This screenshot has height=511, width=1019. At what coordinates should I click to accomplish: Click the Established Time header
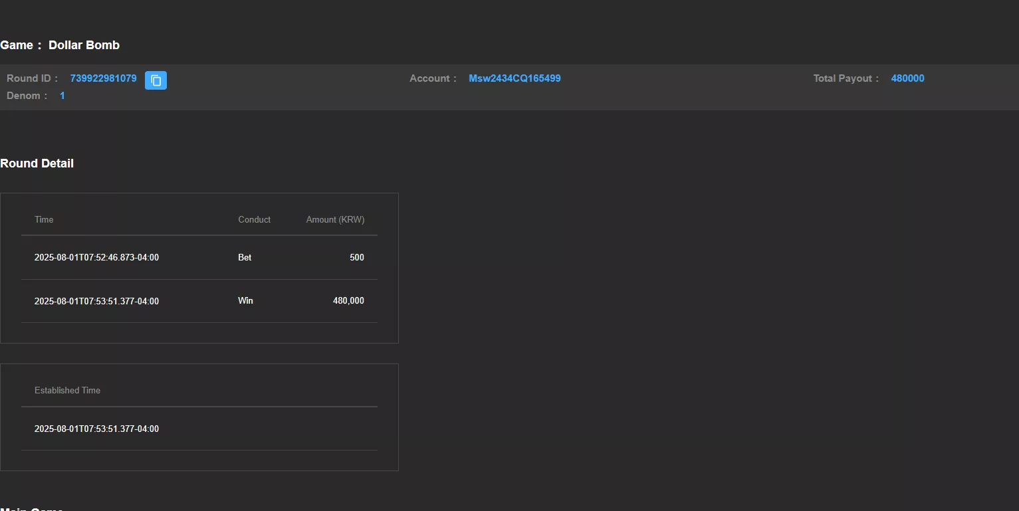67,390
